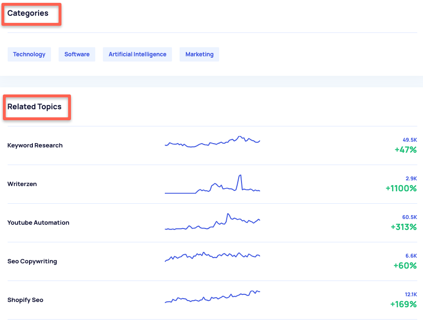This screenshot has height=333, width=423.
Task: Click the +1100% growth value for Writerzen
Action: (x=401, y=188)
